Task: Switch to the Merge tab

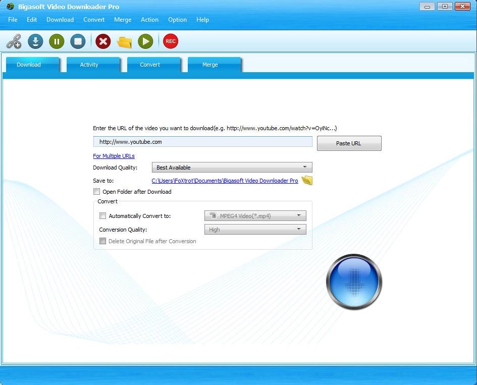Action: (214, 65)
